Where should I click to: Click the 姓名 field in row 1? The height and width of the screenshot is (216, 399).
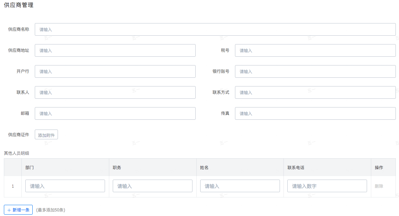(240, 186)
